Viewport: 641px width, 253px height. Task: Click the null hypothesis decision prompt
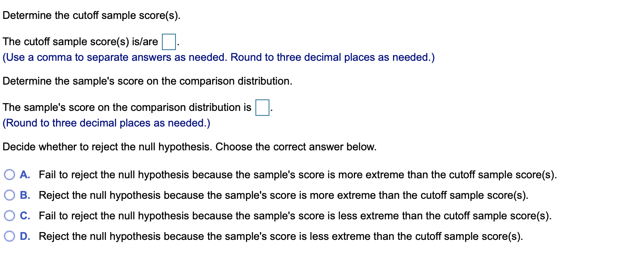click(189, 147)
